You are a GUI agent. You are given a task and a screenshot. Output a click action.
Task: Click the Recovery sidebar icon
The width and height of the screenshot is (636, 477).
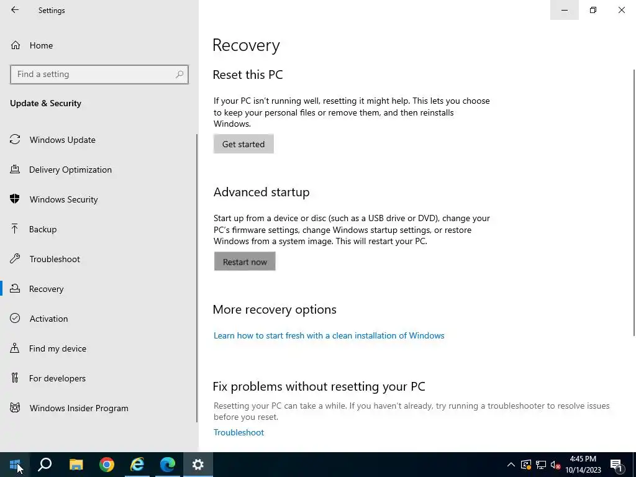tap(15, 288)
